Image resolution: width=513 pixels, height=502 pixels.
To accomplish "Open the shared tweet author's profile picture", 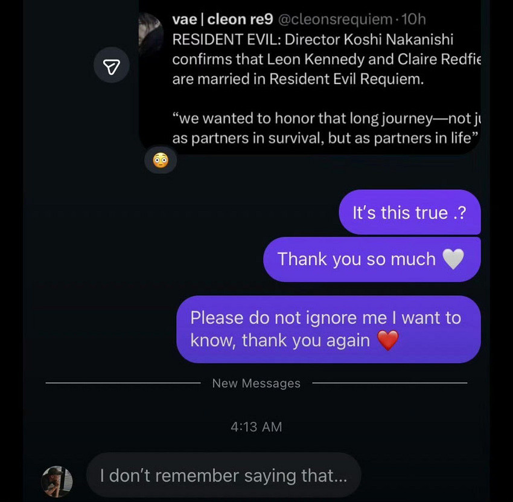I will (x=151, y=34).
